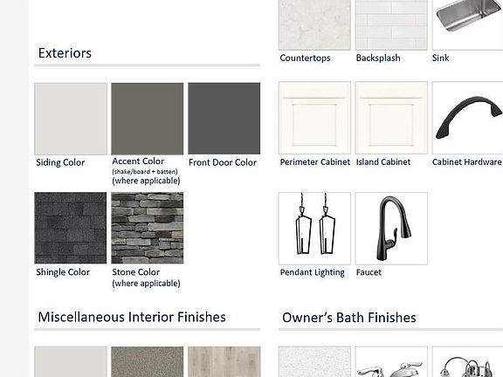Screen dimensions: 503x377
Task: Open the Shingle Color thumbnail
Action: 70,228
